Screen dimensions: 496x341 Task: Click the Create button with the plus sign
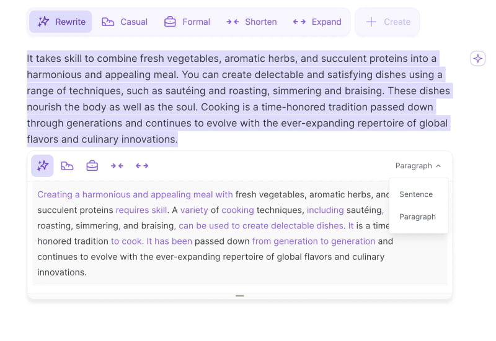click(x=387, y=22)
